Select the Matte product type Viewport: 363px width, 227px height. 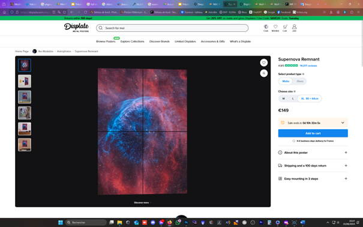tap(286, 81)
